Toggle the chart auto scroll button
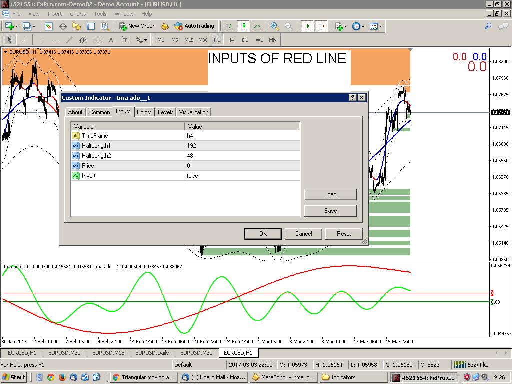This screenshot has height=384, width=512. (307, 26)
